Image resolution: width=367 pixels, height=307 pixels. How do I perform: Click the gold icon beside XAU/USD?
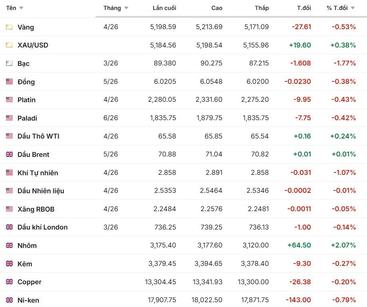coord(9,45)
